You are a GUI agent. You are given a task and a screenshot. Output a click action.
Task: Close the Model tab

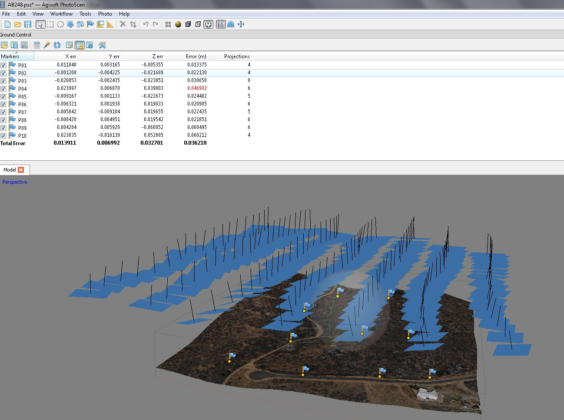21,170
